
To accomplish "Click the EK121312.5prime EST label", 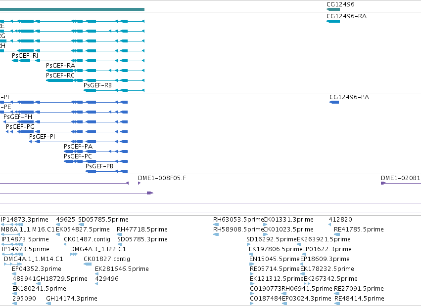I will pyautogui.click(x=277, y=279).
